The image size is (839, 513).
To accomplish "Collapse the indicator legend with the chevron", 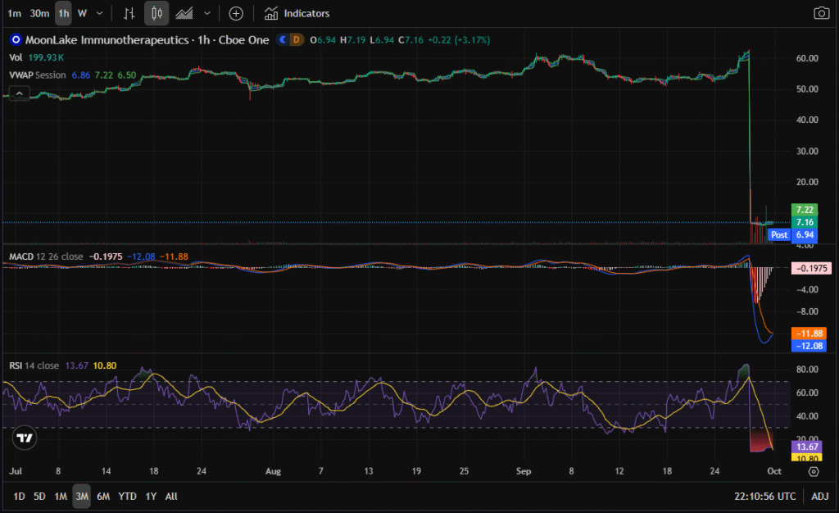I will [18, 93].
